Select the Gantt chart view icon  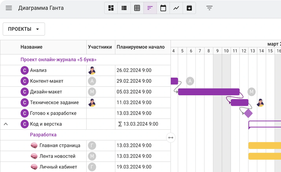click(150, 8)
